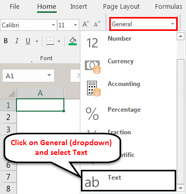The image size is (186, 194).
Task: Apply borders button
Action: coord(50,41)
